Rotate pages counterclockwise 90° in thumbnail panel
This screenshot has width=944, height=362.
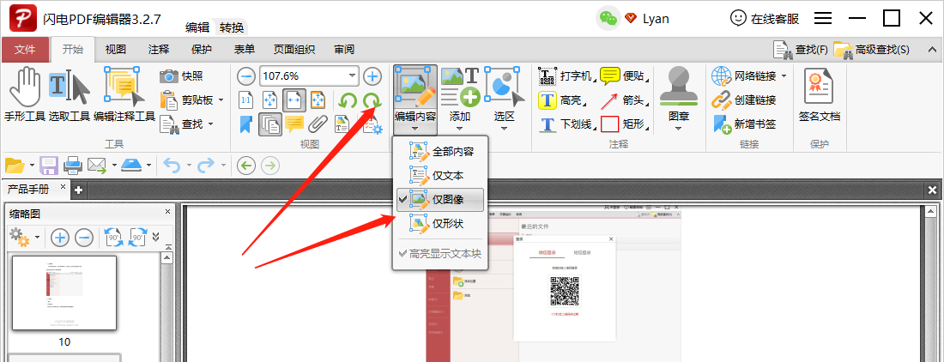click(x=114, y=238)
